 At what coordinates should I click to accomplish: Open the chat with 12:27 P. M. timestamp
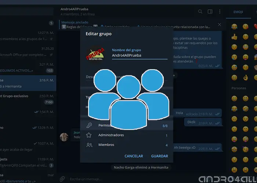click(x=28, y=36)
